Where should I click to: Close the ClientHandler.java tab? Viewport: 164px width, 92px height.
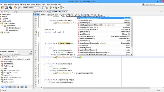pos(67,12)
